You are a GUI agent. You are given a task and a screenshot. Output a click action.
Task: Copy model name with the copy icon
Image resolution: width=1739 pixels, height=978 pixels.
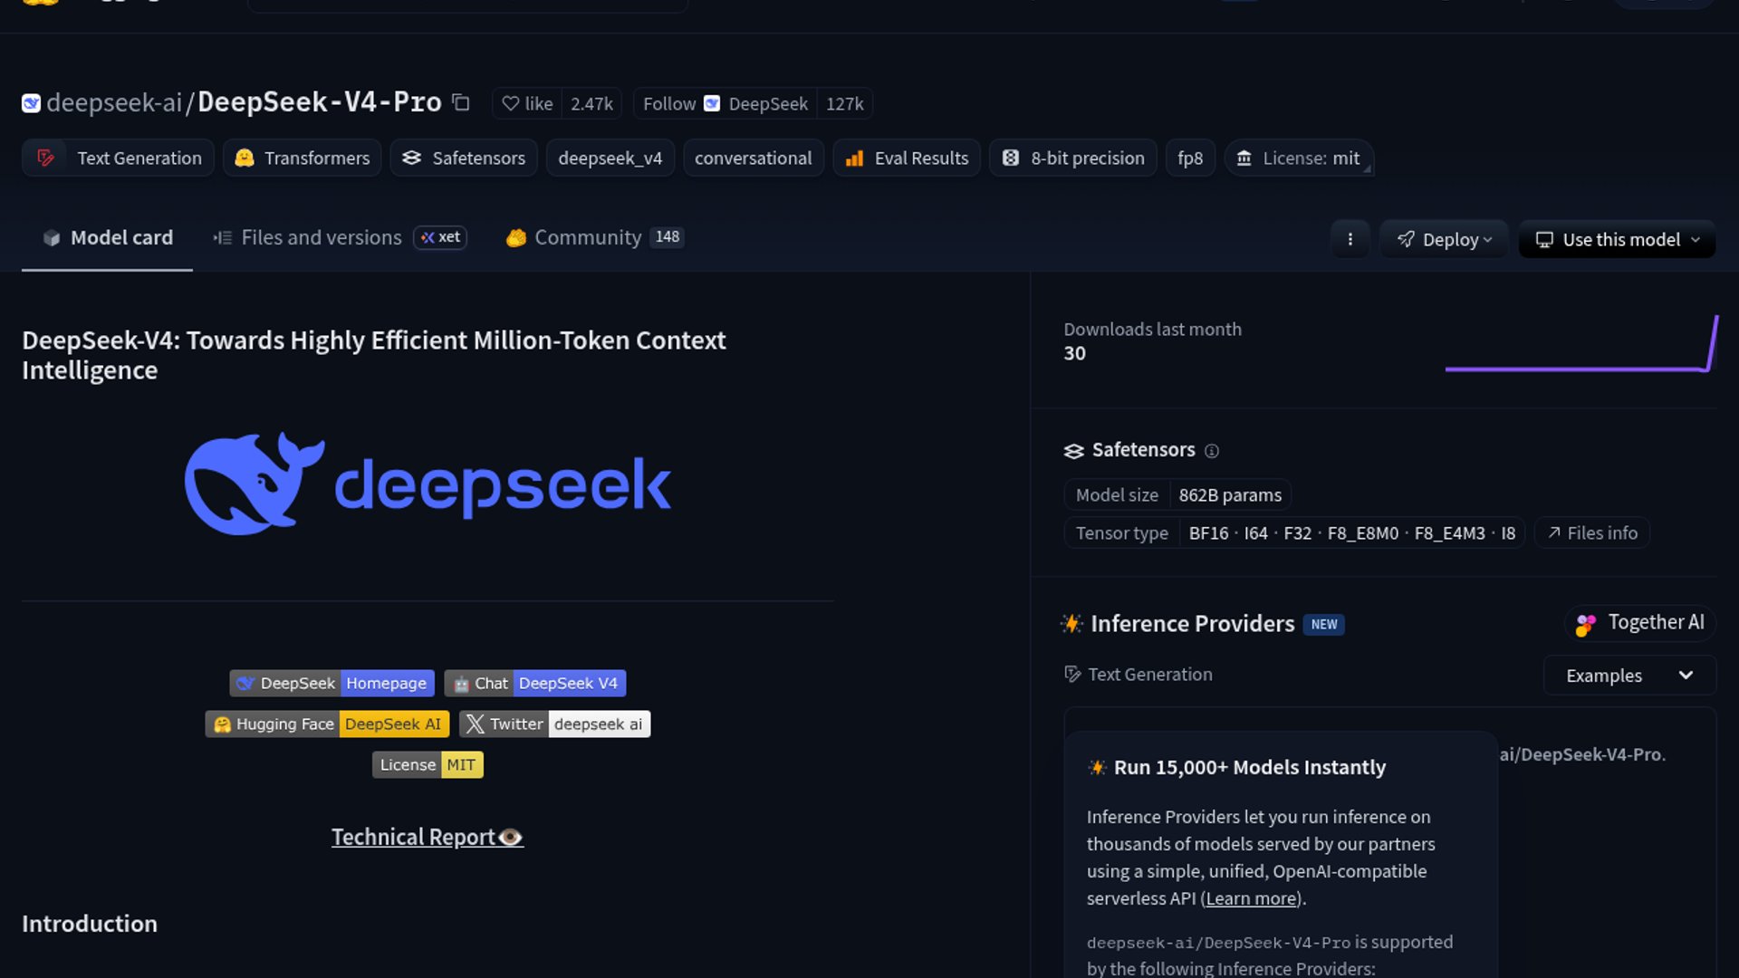tap(461, 103)
